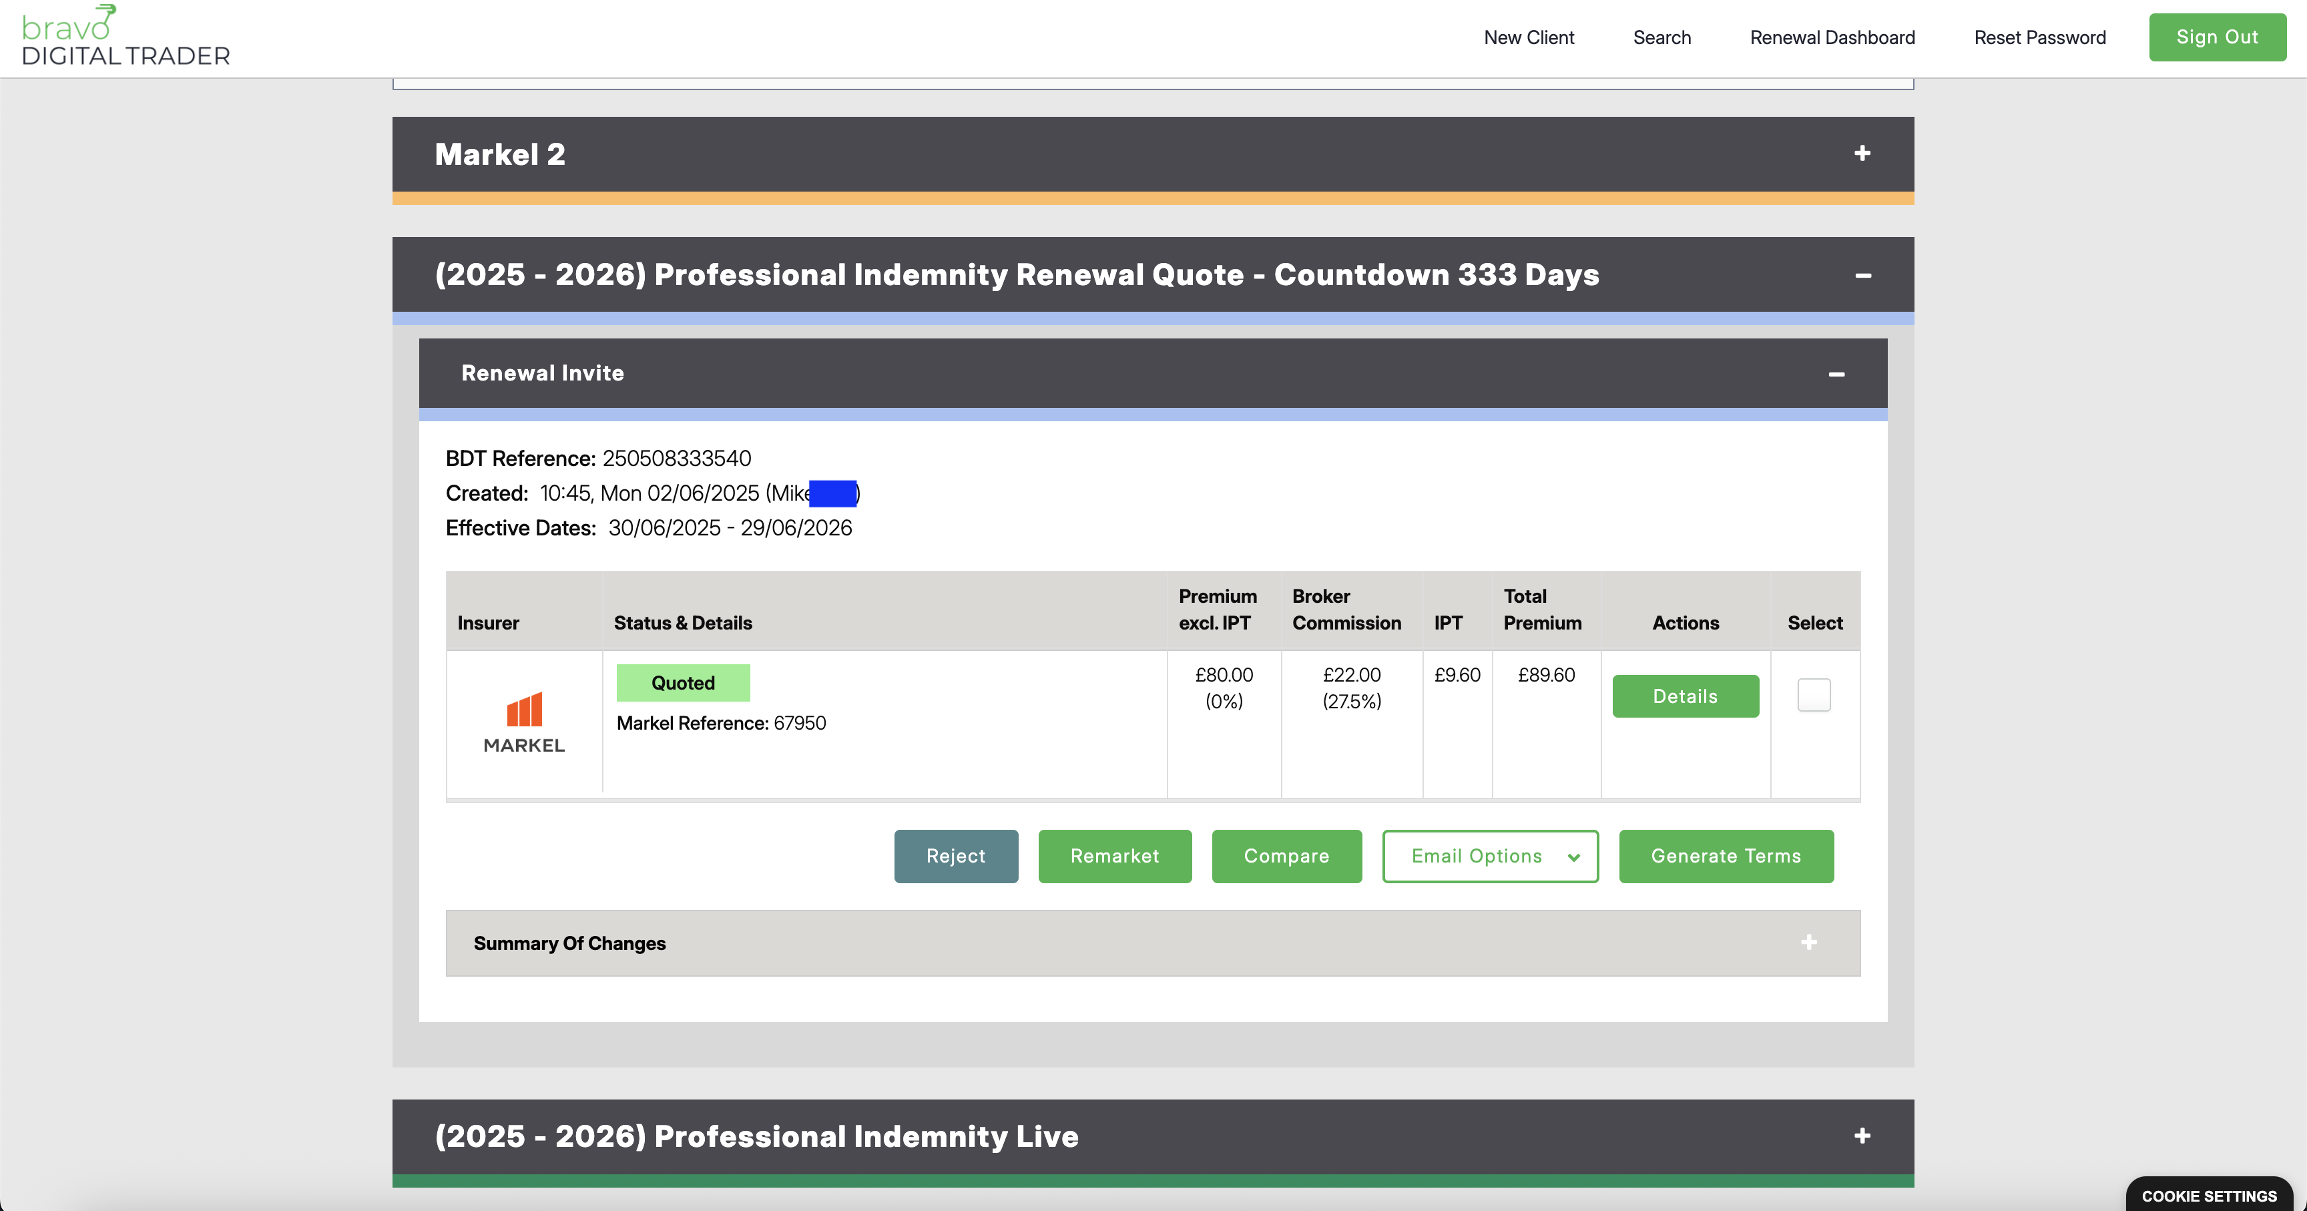Open New Client from top navigation
Viewport: 2307px width, 1211px height.
click(x=1528, y=37)
